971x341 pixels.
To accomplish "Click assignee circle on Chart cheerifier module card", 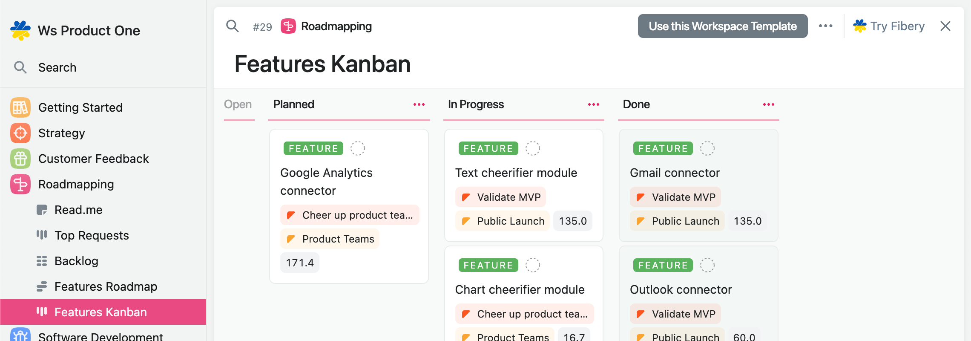I will (x=532, y=265).
